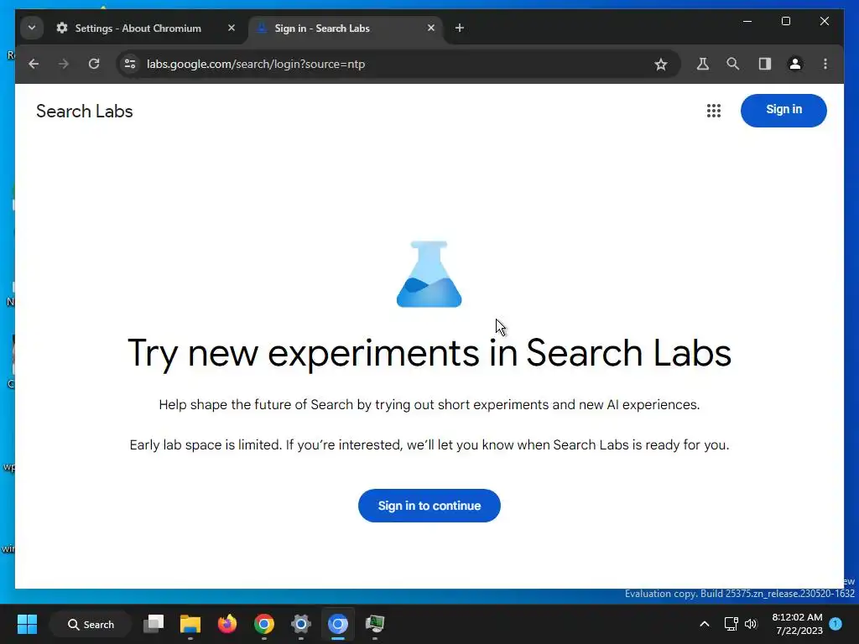Open a new tab with plus button
Image resolution: width=859 pixels, height=644 pixels.
tap(459, 28)
